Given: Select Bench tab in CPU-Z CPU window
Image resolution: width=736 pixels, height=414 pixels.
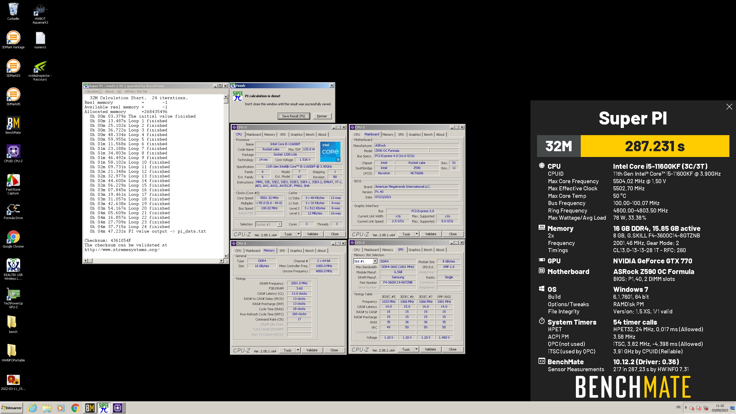Looking at the screenshot, I should [x=310, y=135].
